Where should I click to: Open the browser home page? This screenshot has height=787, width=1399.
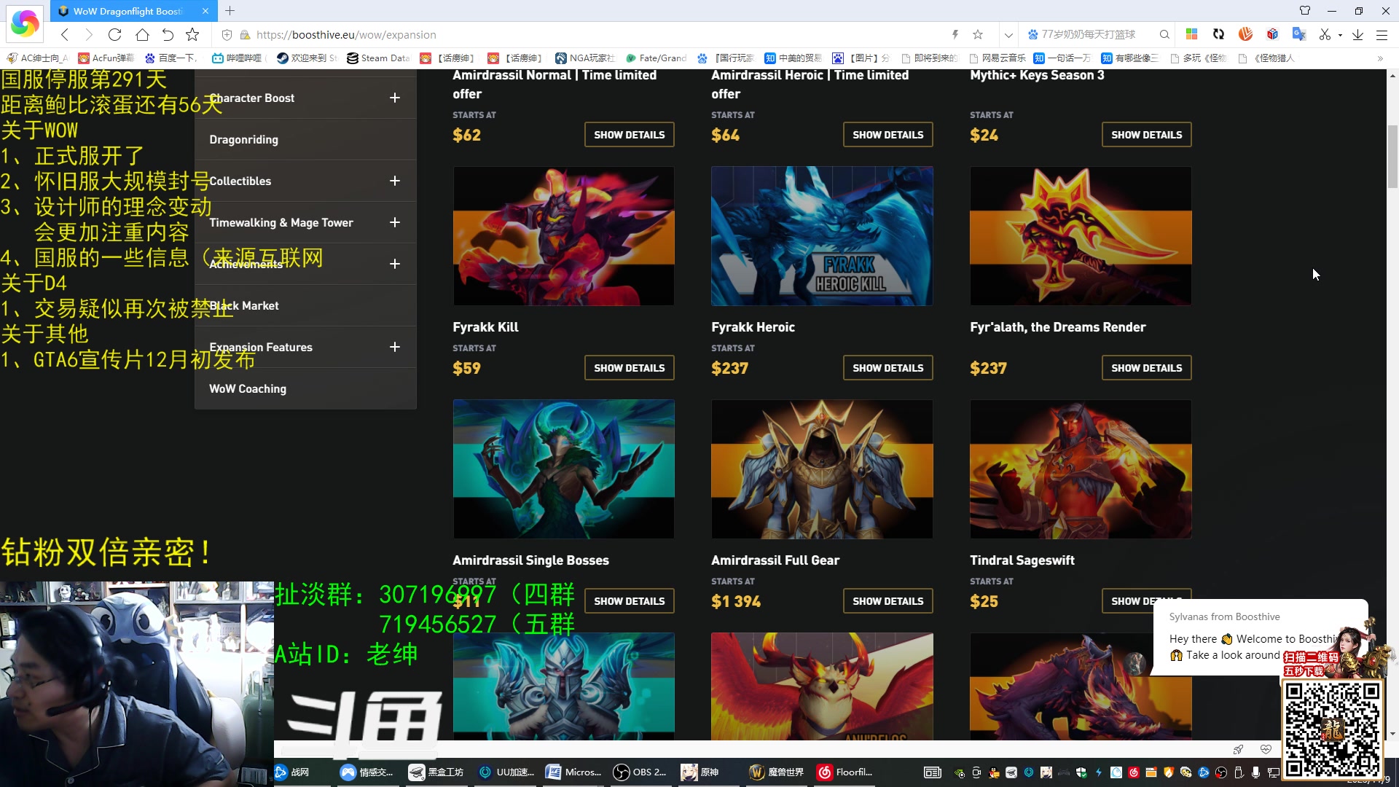click(142, 34)
